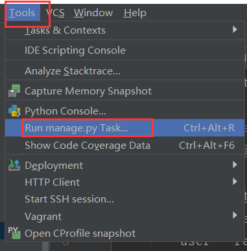Click the Ctrl+Alt+R shortcut label
The image size is (247, 251).
[209, 128]
